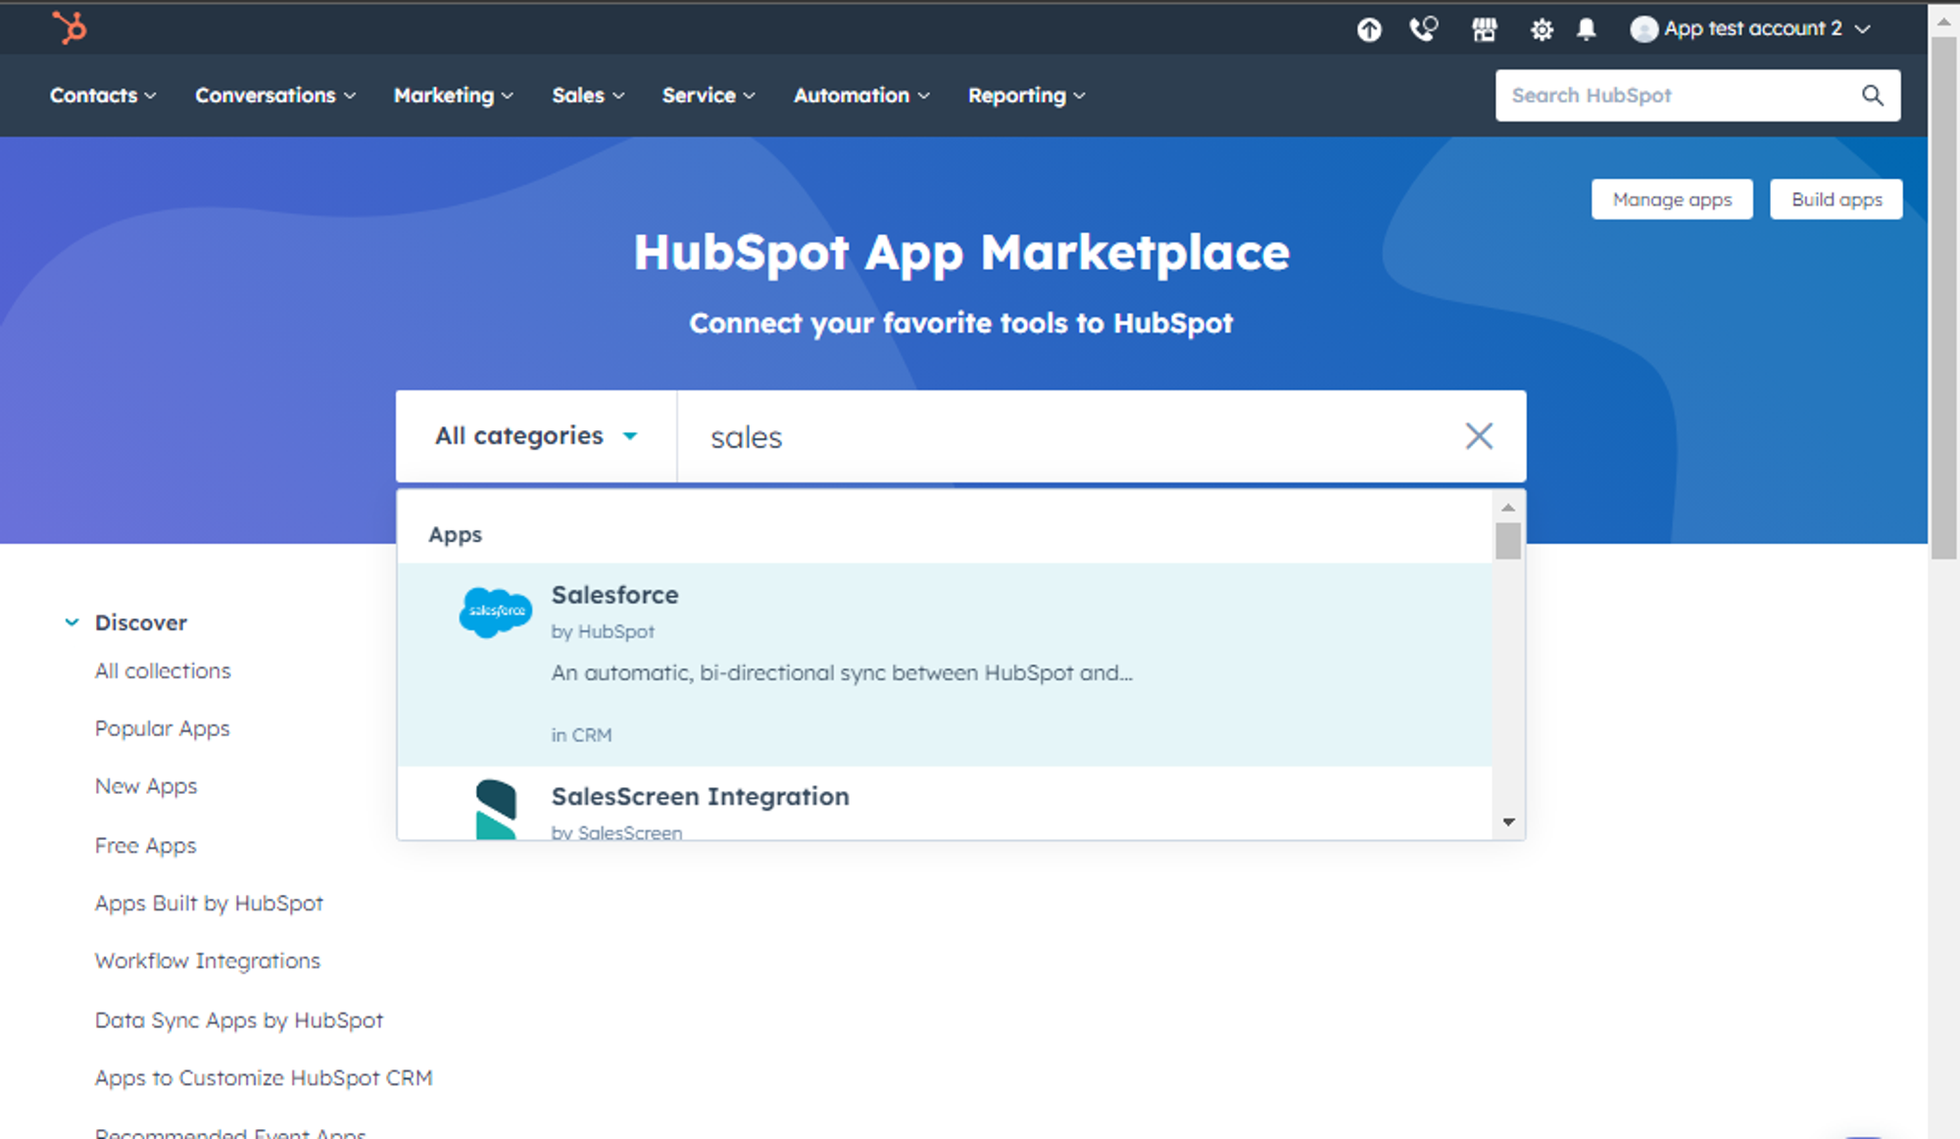The width and height of the screenshot is (1960, 1139).
Task: Open the Contacts menu
Action: [x=103, y=95]
